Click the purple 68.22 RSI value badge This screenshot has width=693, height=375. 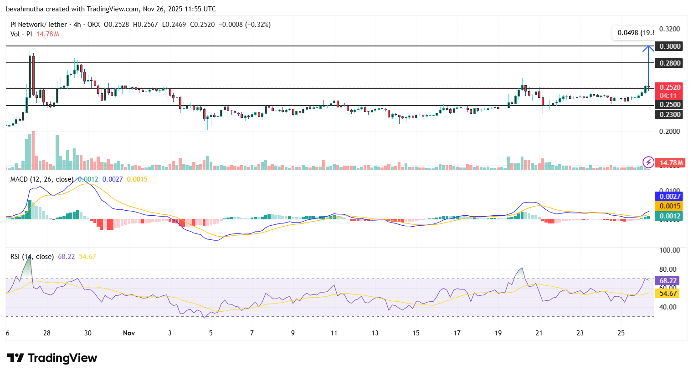point(668,281)
